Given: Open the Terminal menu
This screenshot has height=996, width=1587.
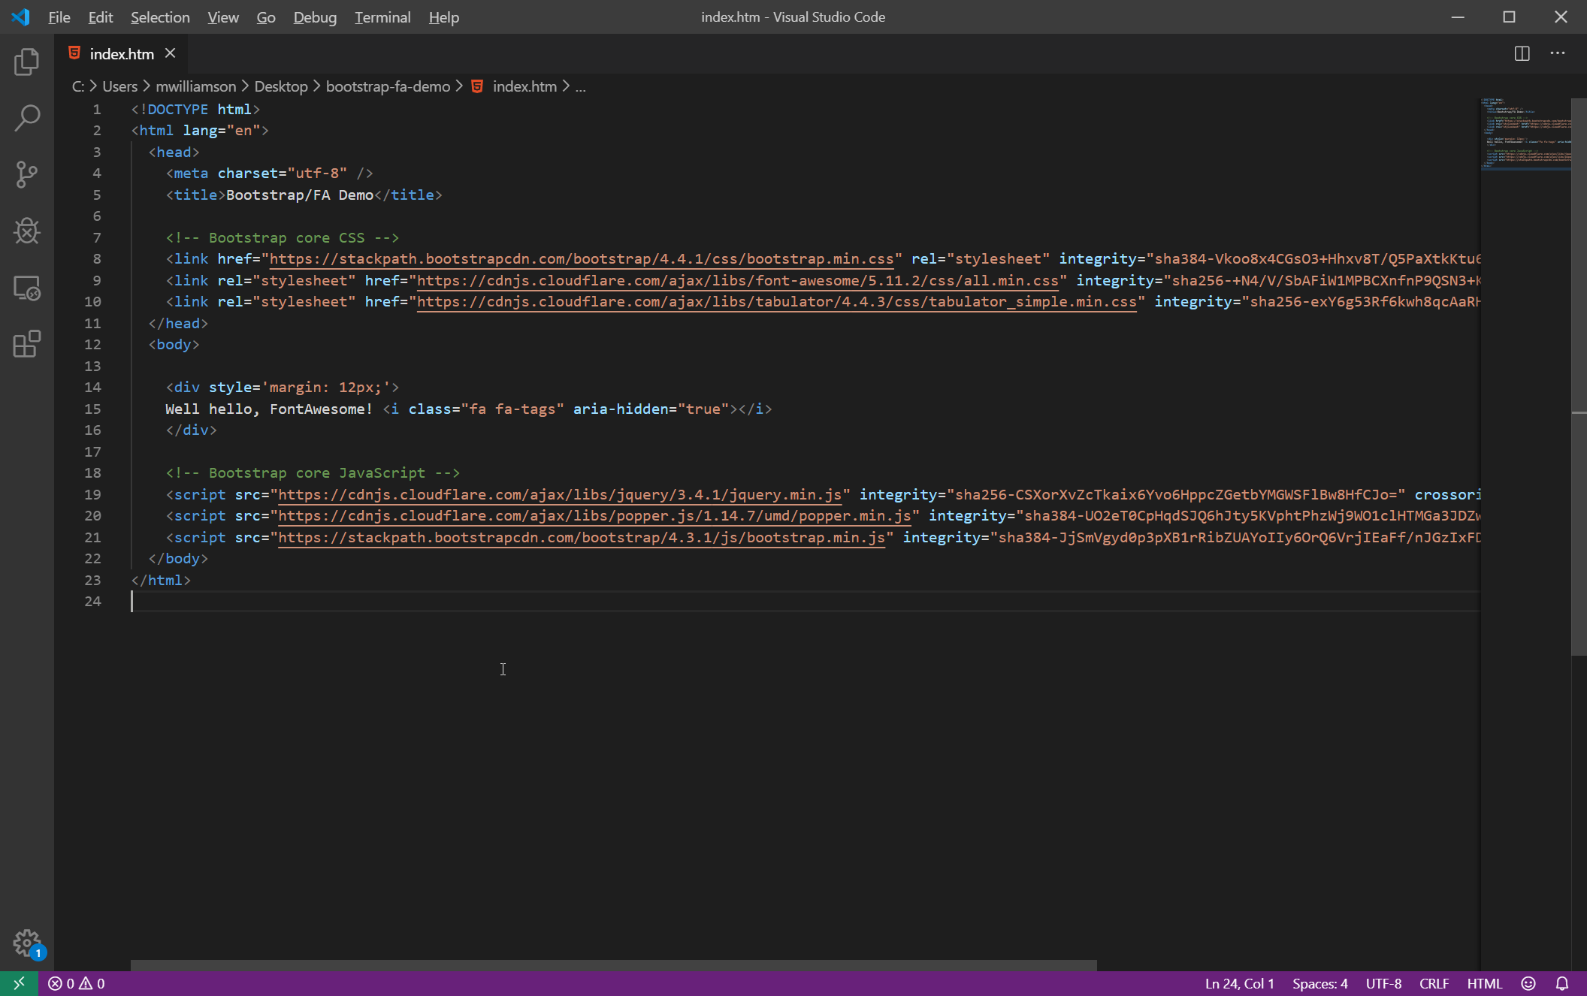Looking at the screenshot, I should tap(382, 17).
